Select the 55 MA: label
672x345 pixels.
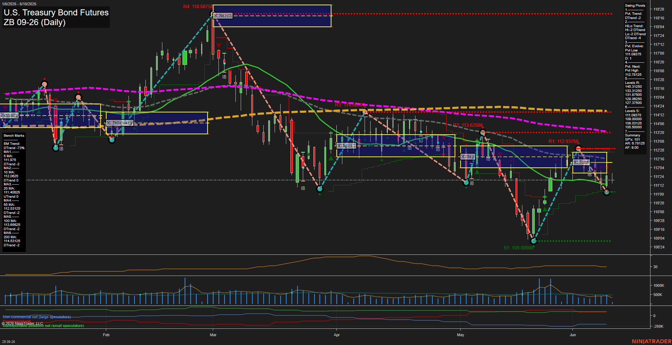point(9,205)
